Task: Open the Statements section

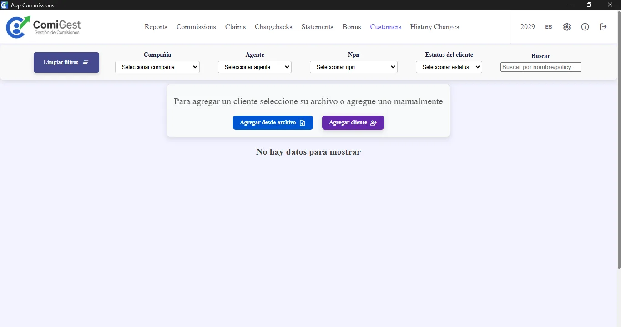Action: [317, 27]
